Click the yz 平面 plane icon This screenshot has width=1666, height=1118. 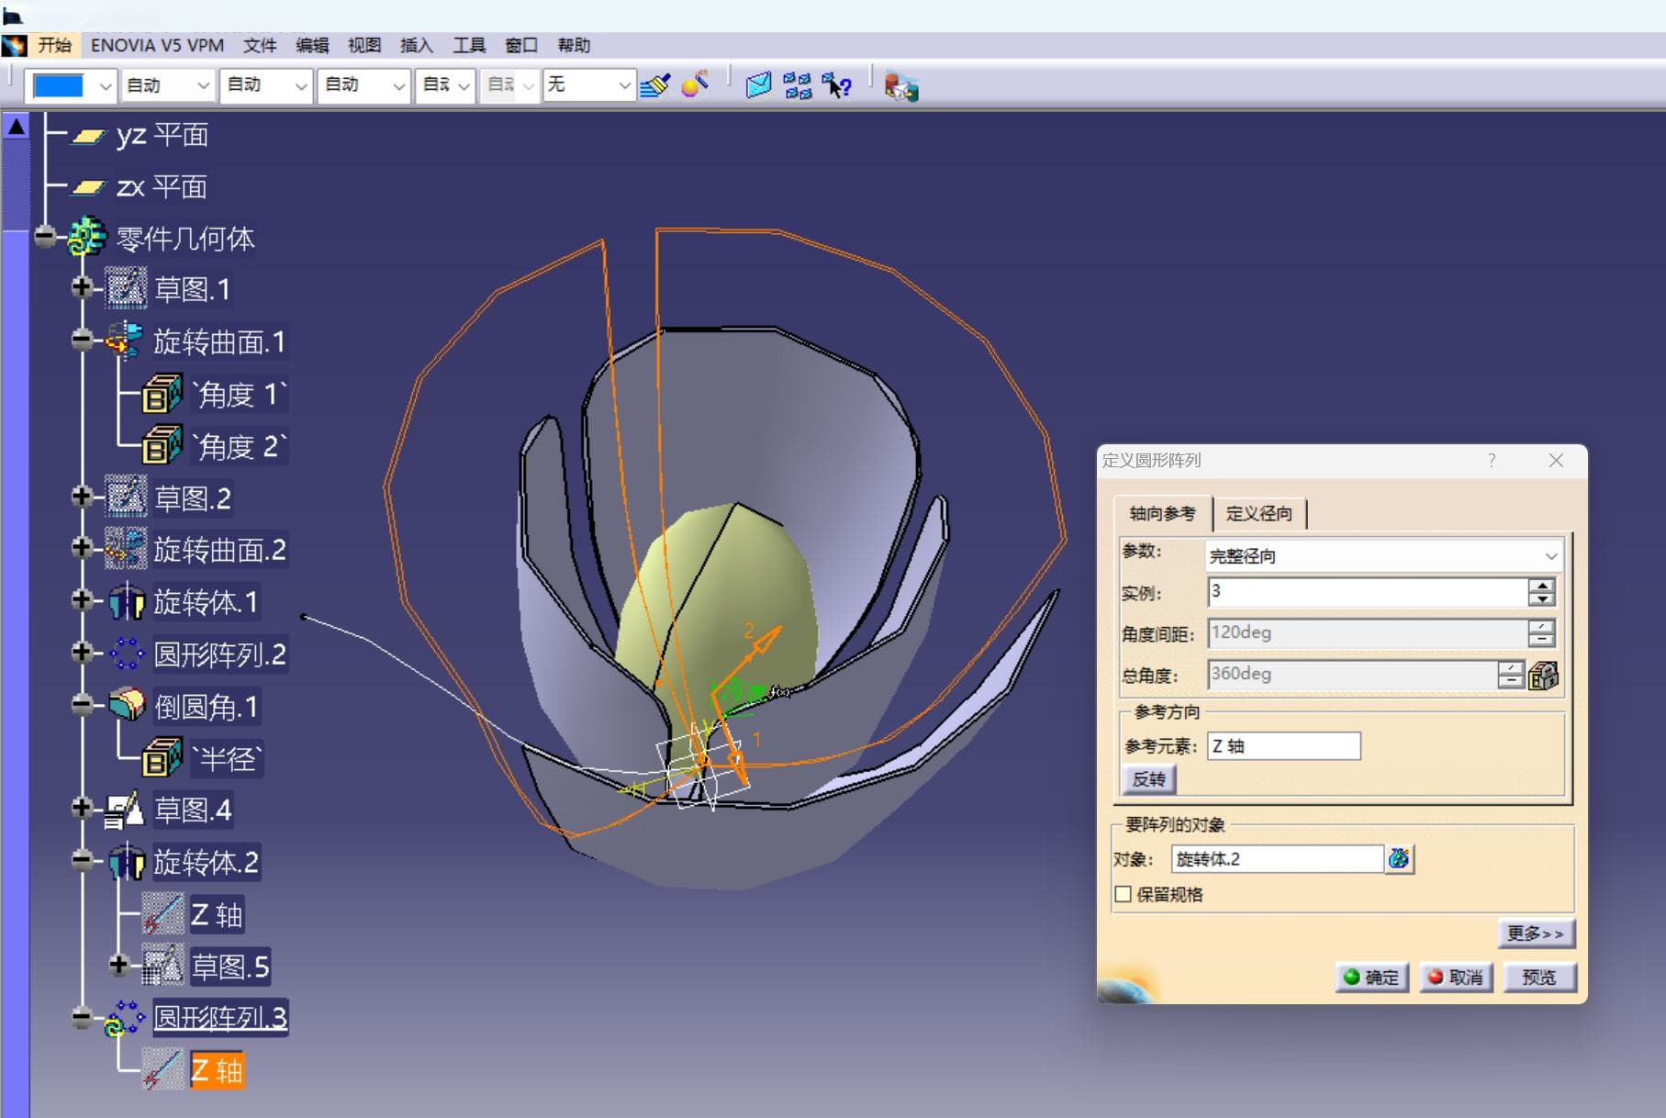click(89, 136)
